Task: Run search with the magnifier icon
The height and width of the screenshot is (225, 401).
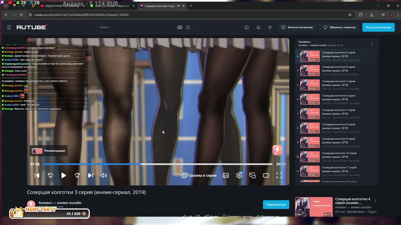Action: [188, 27]
